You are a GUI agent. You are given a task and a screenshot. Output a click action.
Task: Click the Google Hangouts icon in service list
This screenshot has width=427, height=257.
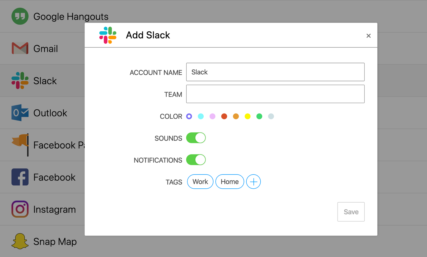pyautogui.click(x=20, y=16)
